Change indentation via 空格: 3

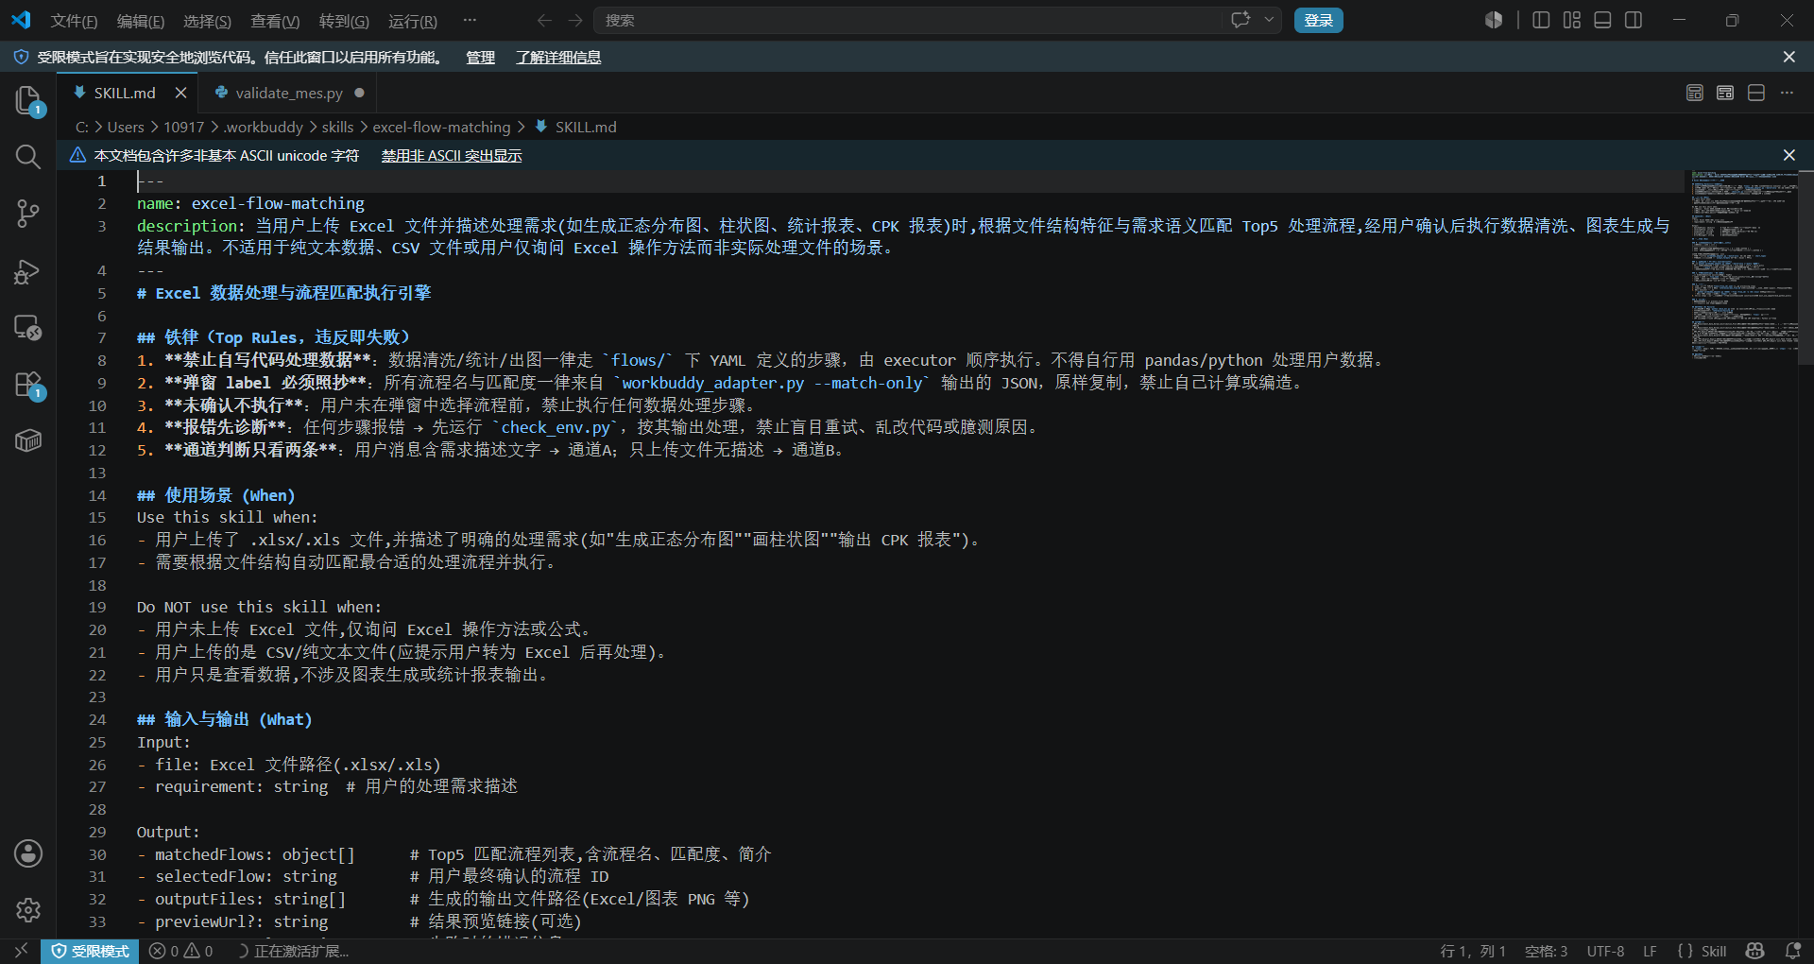coord(1546,951)
